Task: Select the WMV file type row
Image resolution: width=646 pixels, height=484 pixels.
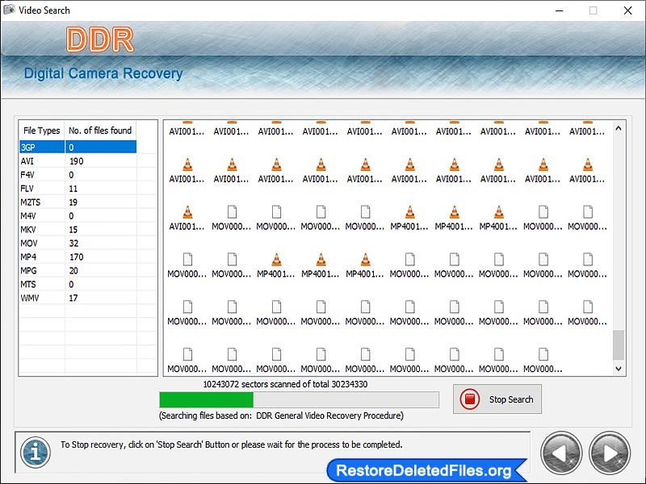Action: click(78, 298)
